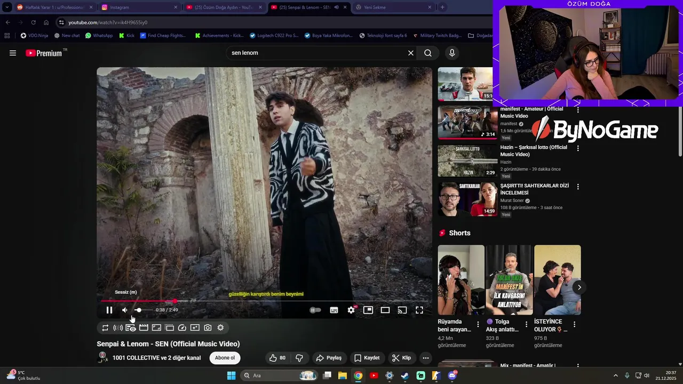Open the three-dot more actions menu

(425, 358)
